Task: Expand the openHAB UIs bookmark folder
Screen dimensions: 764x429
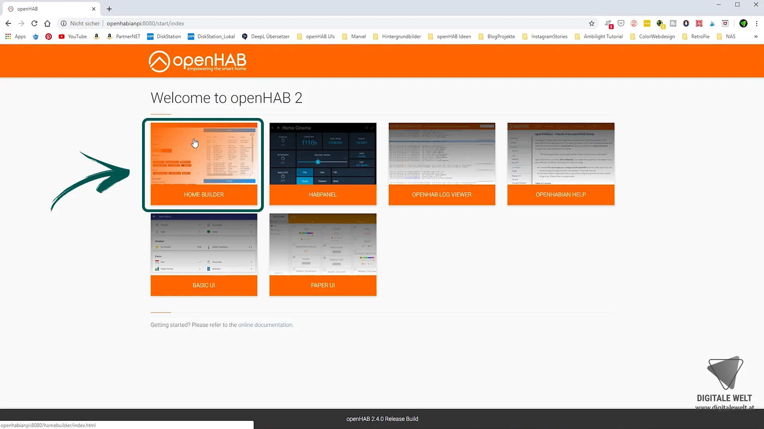Action: click(316, 37)
